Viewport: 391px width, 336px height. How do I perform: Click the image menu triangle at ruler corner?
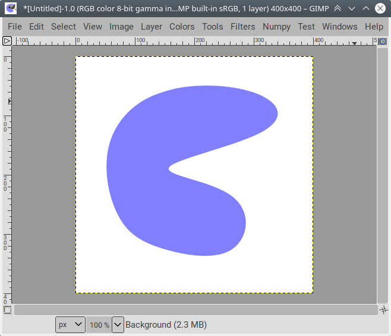tap(7, 41)
